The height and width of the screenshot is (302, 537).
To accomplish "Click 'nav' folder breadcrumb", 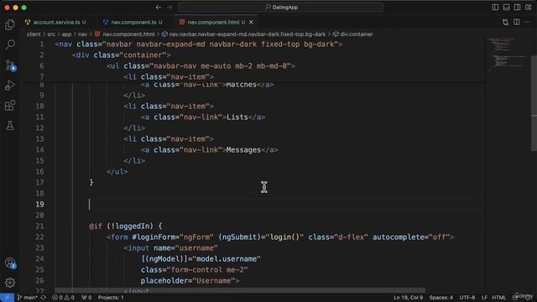I will pyautogui.click(x=82, y=34).
